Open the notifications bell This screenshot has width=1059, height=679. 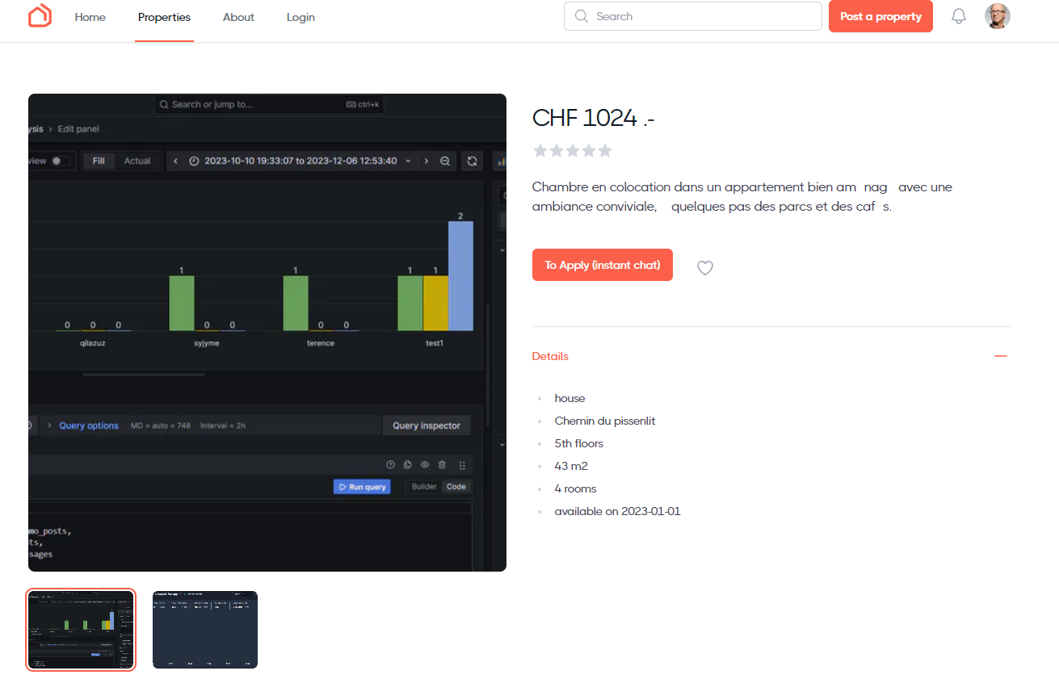(x=959, y=16)
